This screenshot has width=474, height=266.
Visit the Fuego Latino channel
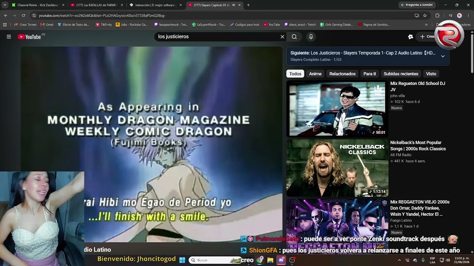(401, 220)
